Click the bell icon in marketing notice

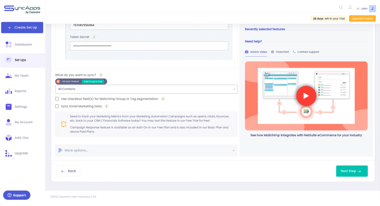[x=63, y=124]
